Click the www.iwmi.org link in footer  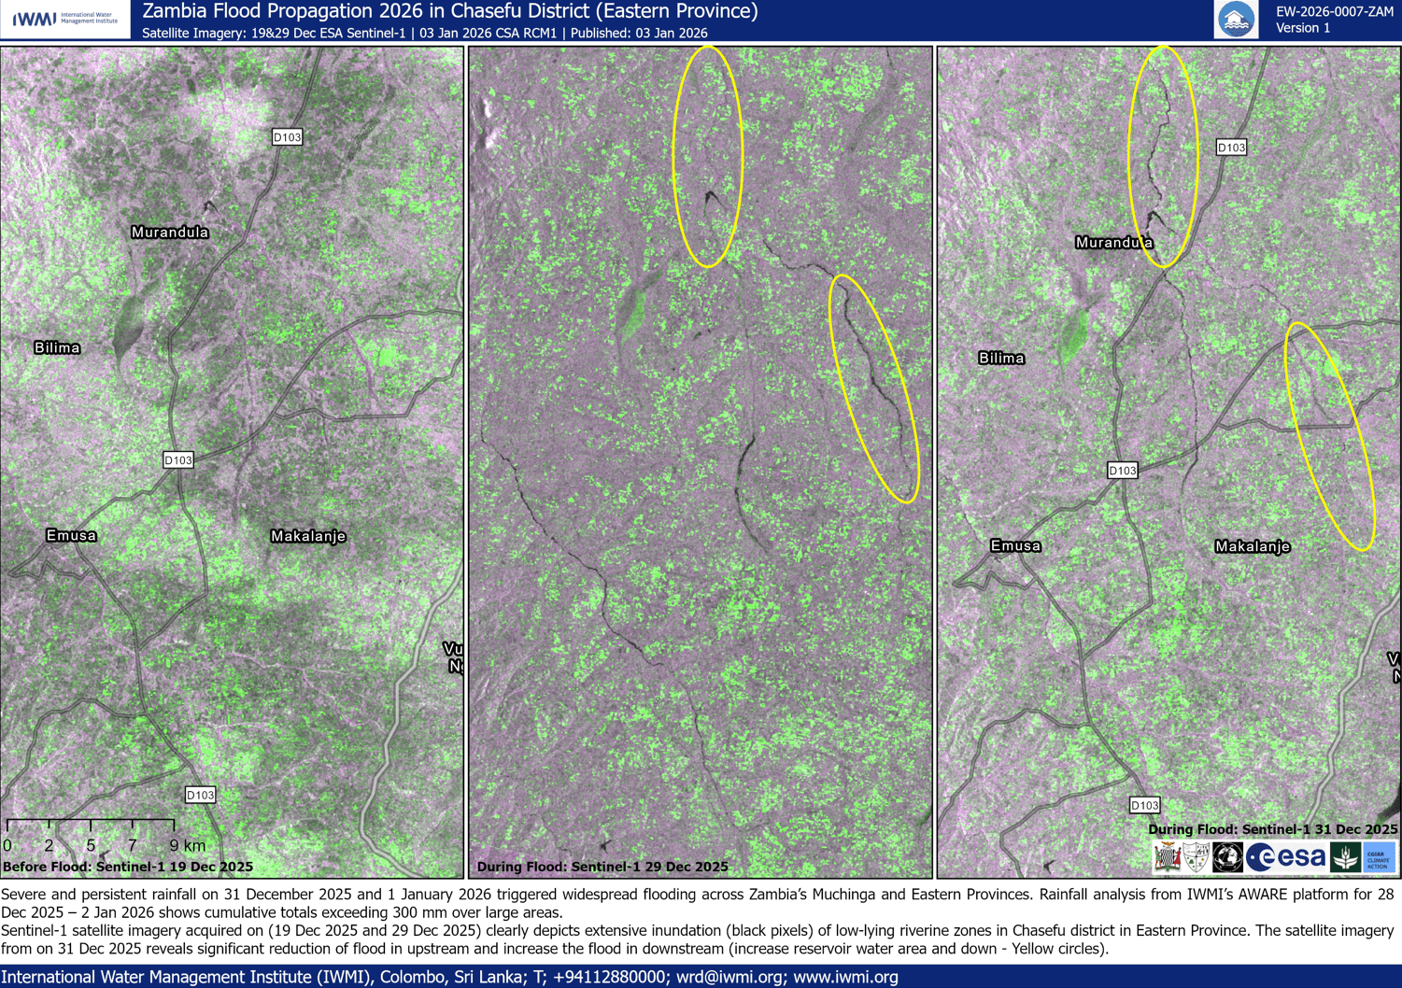click(845, 977)
